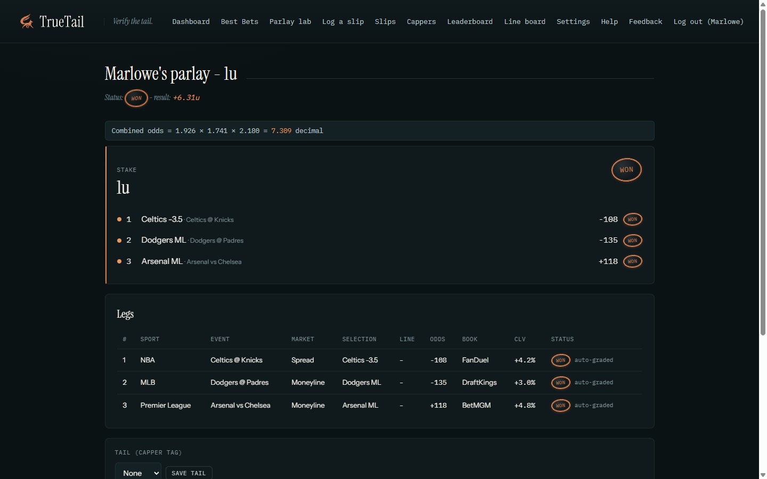
Task: Click the SAVE TAIL button
Action: pos(189,473)
